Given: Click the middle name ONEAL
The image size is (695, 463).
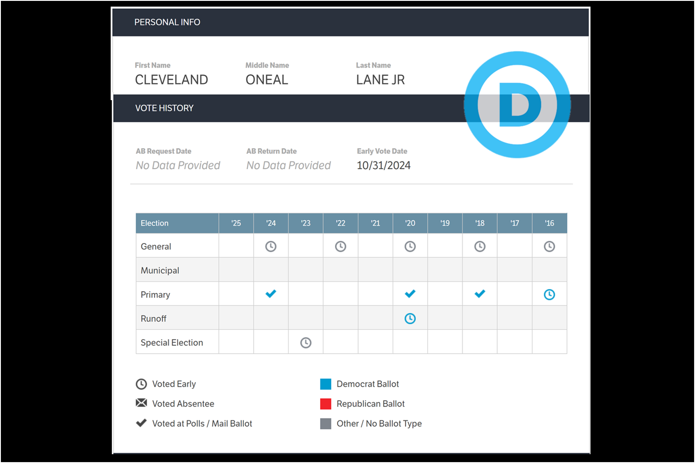Looking at the screenshot, I should pyautogui.click(x=267, y=80).
